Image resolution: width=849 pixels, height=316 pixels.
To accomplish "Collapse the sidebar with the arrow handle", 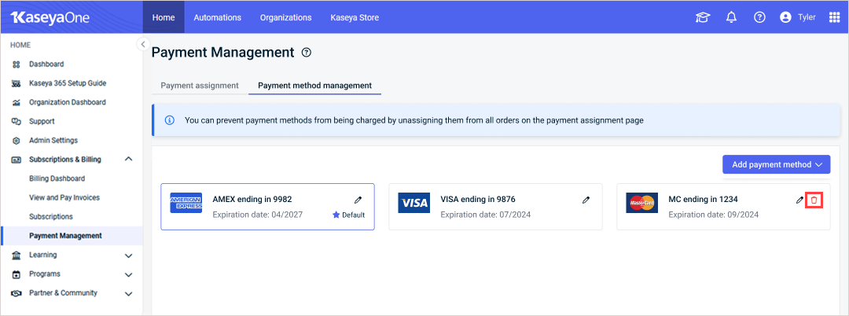I will pyautogui.click(x=142, y=44).
